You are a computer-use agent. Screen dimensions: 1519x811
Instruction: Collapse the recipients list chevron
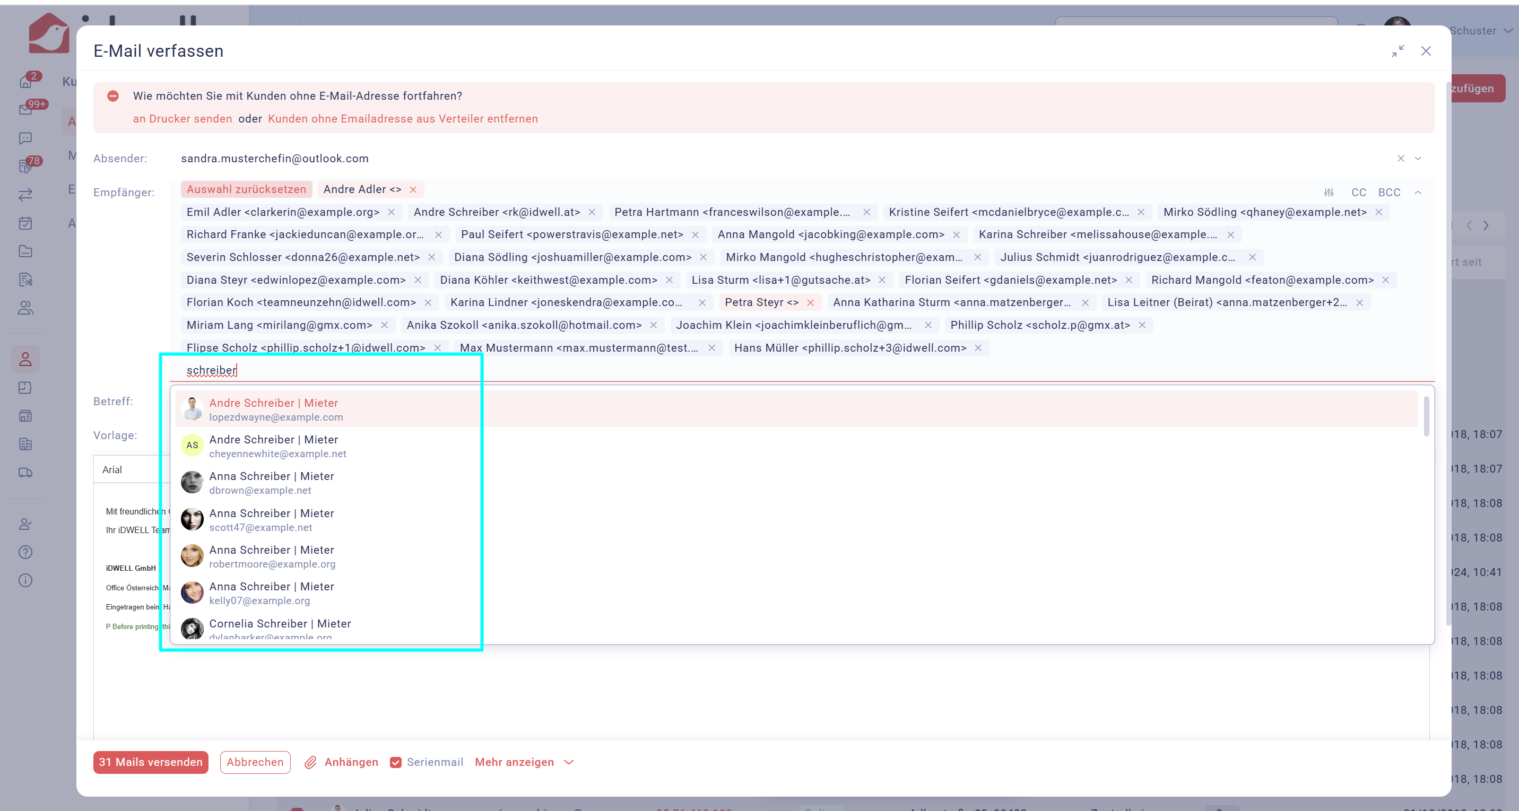1418,192
